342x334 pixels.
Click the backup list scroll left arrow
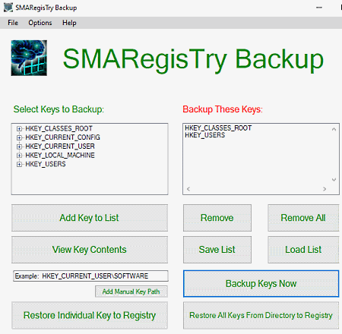pos(188,189)
